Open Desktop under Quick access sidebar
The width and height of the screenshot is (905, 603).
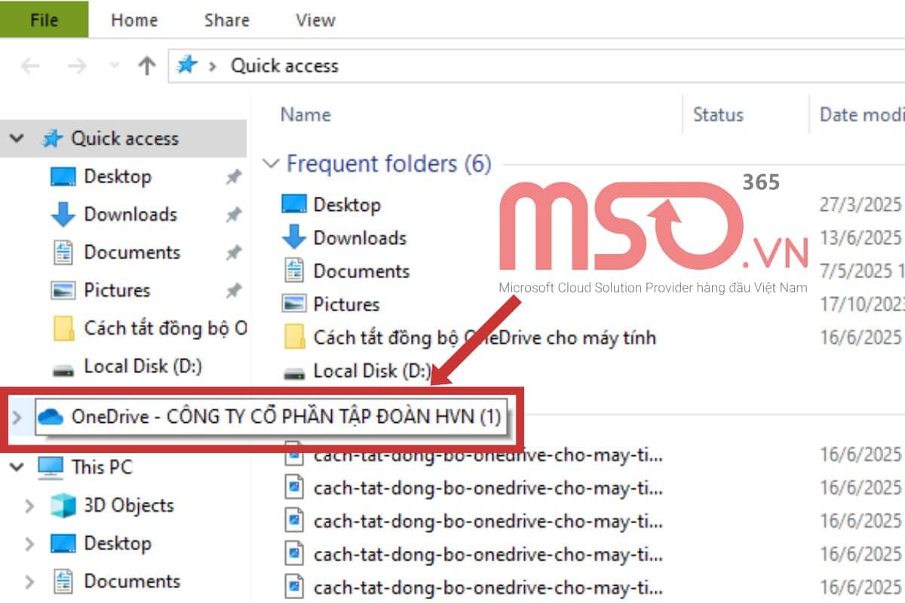(x=118, y=176)
